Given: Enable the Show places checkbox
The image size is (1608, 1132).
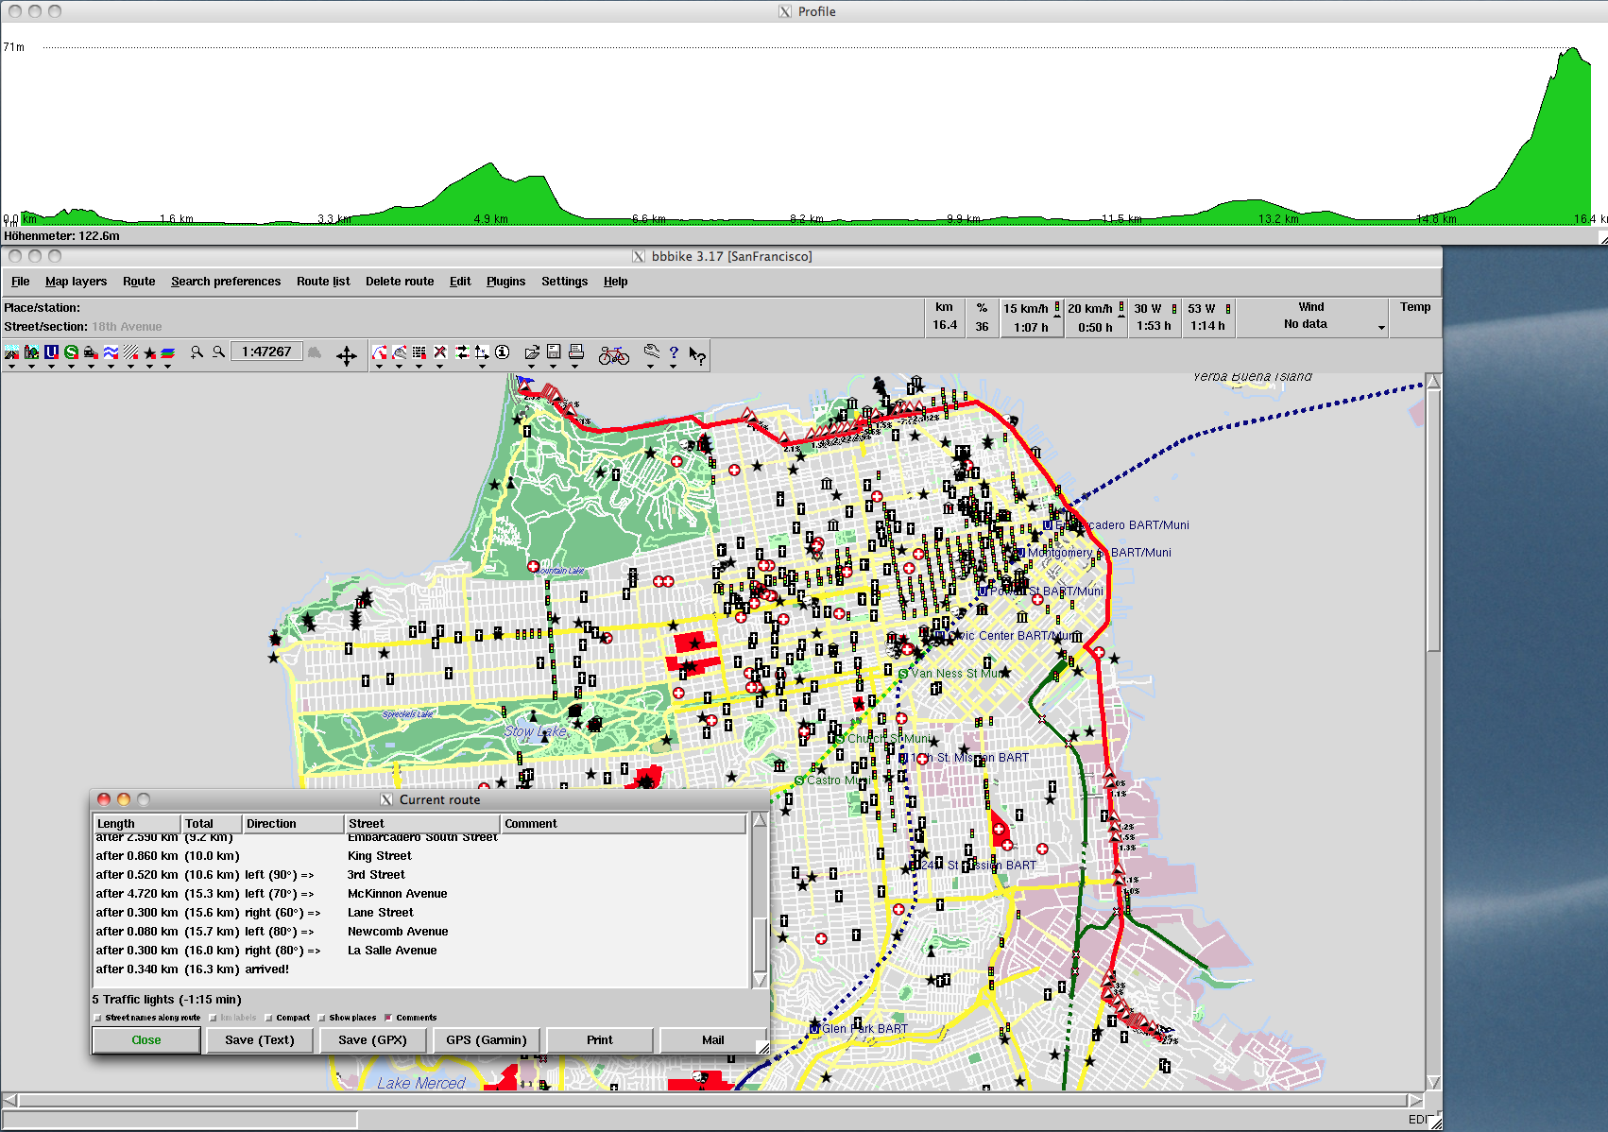Looking at the screenshot, I should coord(322,1018).
